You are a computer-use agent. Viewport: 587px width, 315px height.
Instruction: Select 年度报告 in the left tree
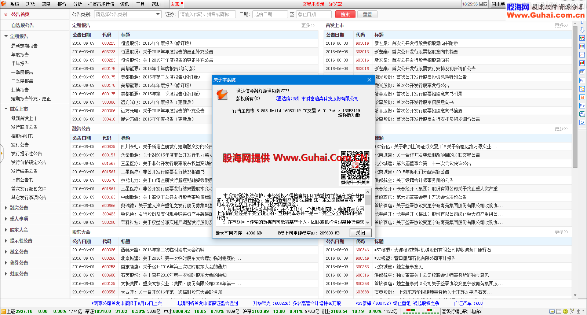pos(20,55)
